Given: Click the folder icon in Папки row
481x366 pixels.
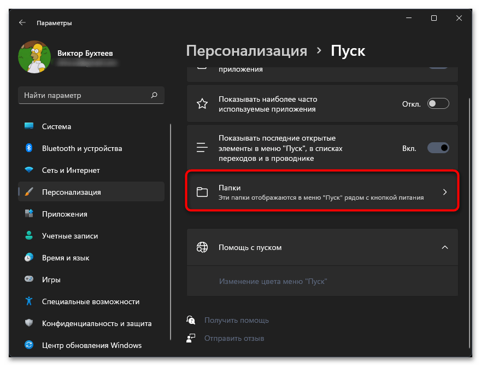Looking at the screenshot, I should tap(202, 192).
